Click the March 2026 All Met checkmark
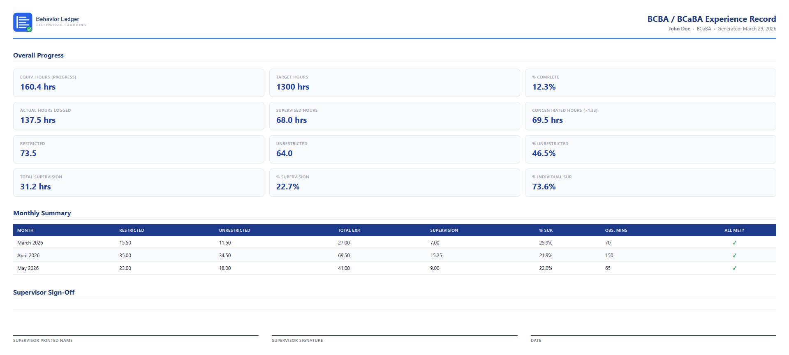This screenshot has width=789, height=355. (734, 243)
